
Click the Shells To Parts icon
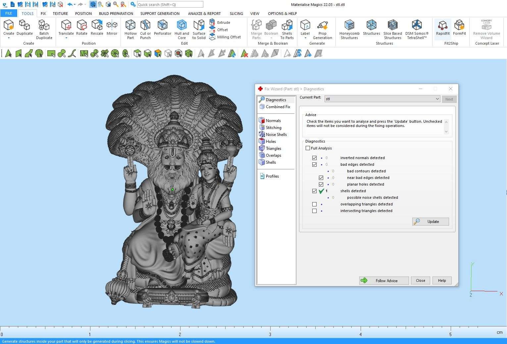(x=287, y=25)
